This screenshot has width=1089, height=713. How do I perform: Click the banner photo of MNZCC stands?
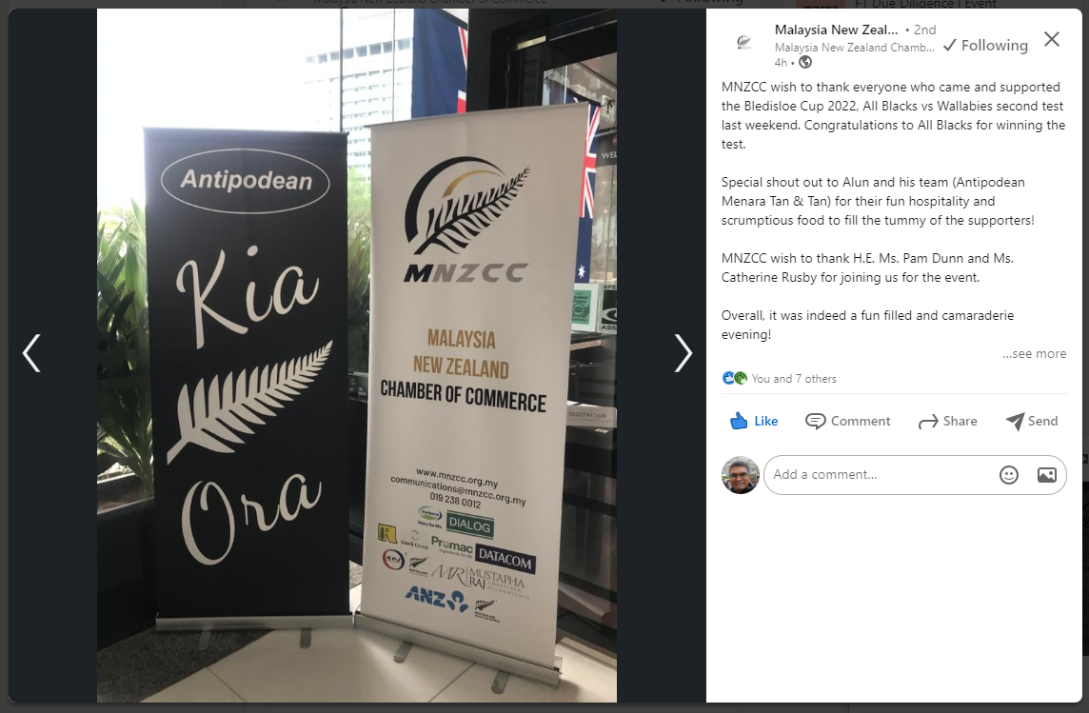[357, 355]
